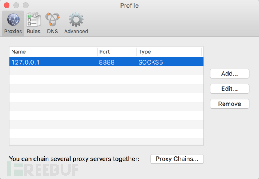Switch to the Advanced tab label
This screenshot has width=259, height=179.
(76, 32)
